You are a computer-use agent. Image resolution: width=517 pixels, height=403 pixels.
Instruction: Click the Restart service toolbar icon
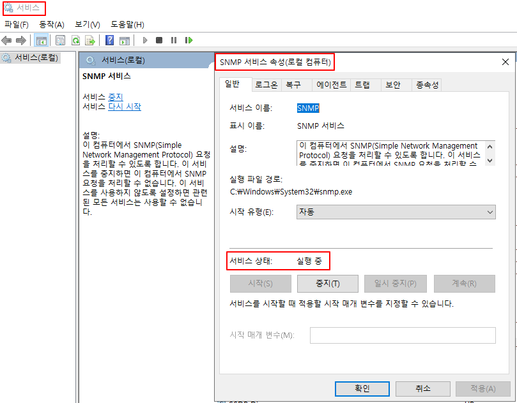(189, 40)
